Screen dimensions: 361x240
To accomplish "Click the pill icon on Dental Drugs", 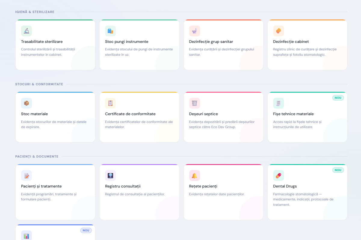I will pos(279,175).
